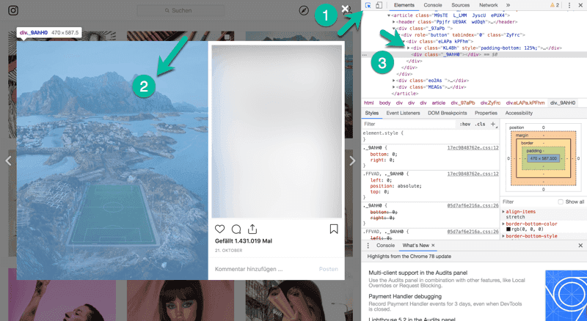Collapse the article M9sTE node
The height and width of the screenshot is (321, 587).
pyautogui.click(x=389, y=15)
